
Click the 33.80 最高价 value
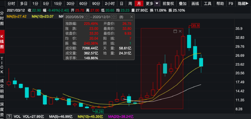(127, 29)
